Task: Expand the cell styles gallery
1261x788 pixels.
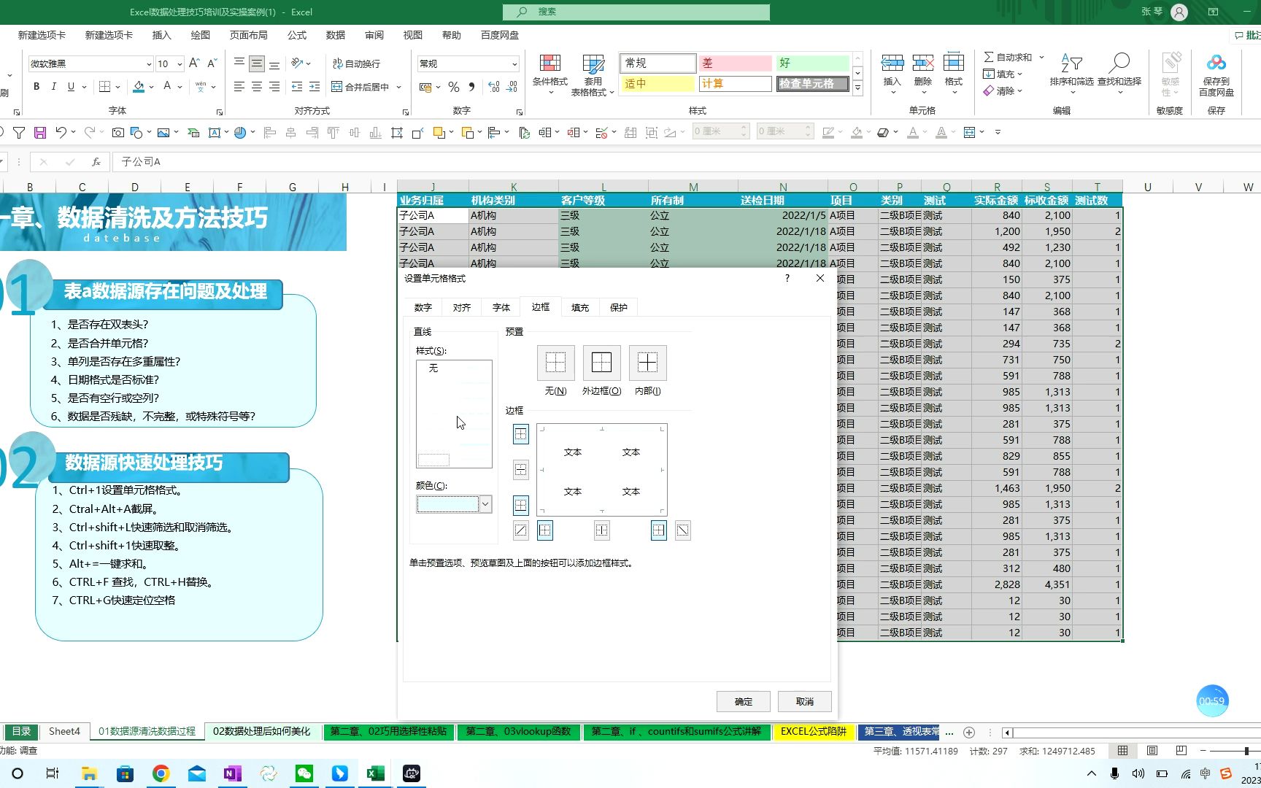Action: [858, 88]
